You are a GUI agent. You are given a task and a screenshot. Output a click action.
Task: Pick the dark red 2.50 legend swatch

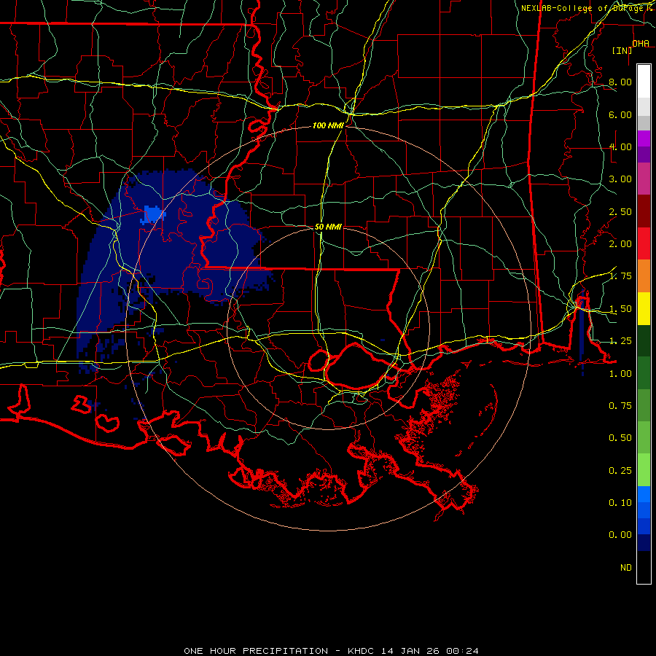tap(644, 211)
